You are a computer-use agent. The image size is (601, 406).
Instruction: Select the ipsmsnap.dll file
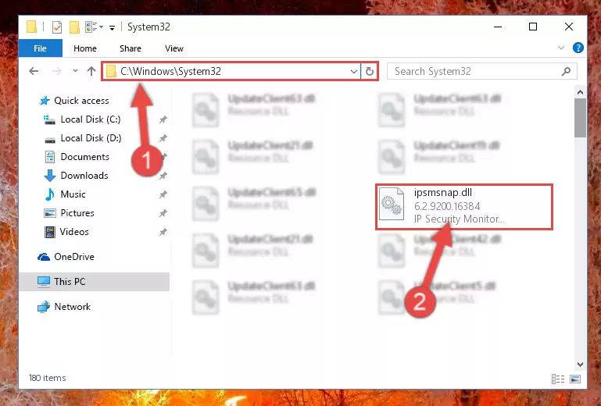pos(463,207)
